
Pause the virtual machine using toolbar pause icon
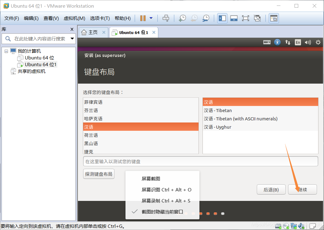(x=143, y=18)
